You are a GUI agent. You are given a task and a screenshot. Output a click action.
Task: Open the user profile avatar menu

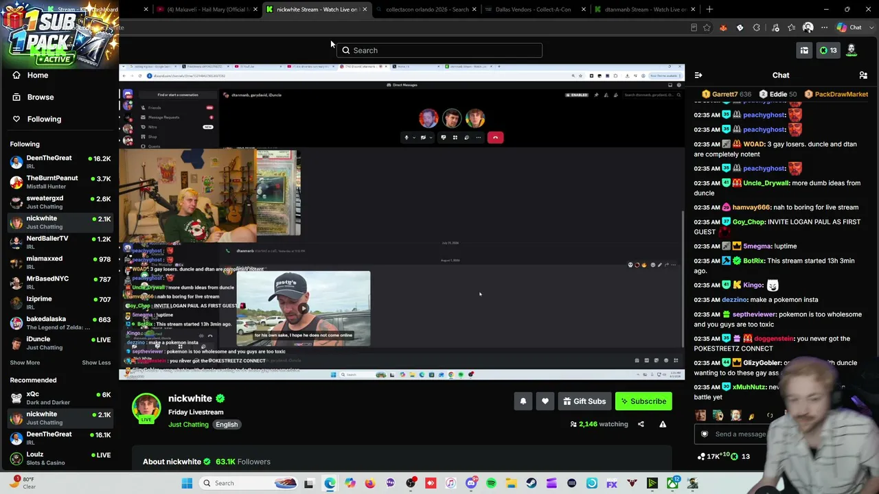[852, 50]
